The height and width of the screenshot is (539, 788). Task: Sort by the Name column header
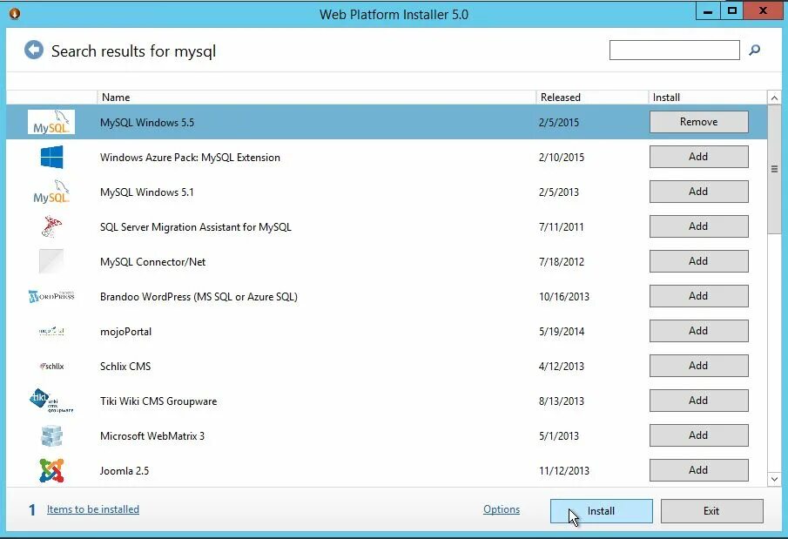[317, 97]
